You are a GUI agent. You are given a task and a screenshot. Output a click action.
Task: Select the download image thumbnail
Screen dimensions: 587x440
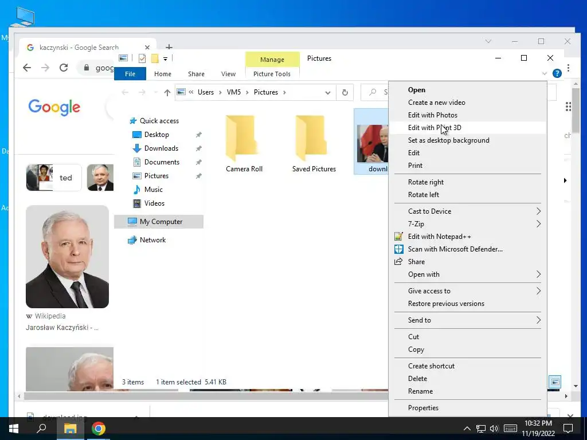[x=372, y=143]
